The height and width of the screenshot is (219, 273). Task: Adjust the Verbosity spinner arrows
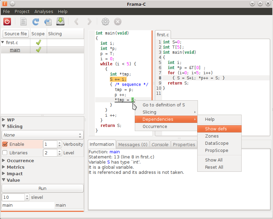coord(59,144)
